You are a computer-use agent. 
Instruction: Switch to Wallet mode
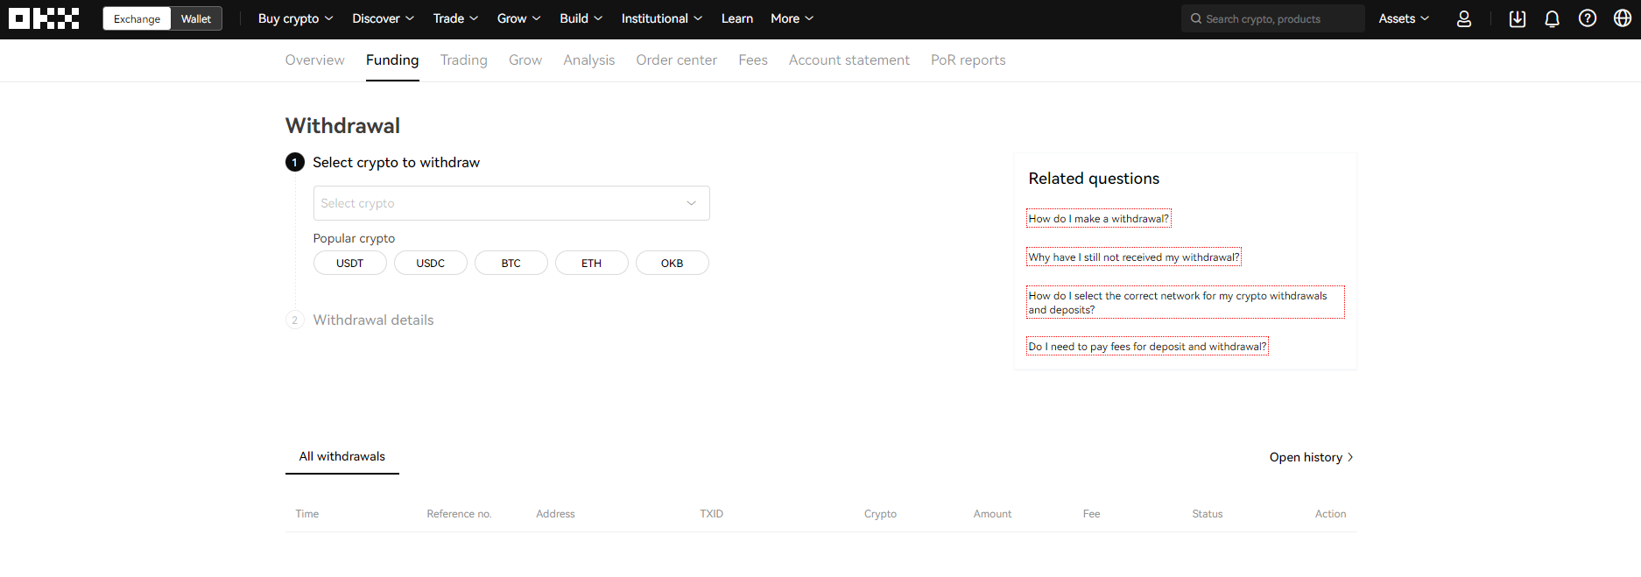click(196, 18)
